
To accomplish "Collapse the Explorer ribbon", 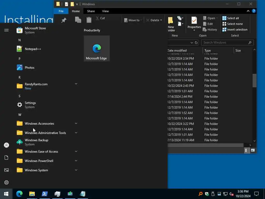I will coord(248,11).
